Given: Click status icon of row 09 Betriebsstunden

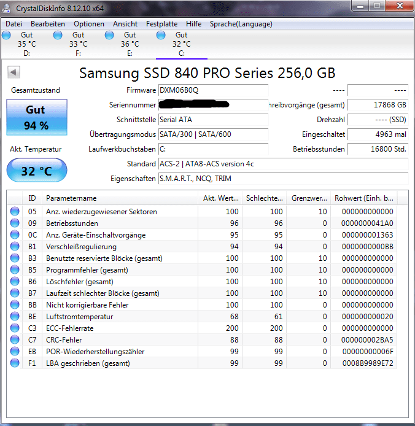Looking at the screenshot, I should [x=15, y=223].
